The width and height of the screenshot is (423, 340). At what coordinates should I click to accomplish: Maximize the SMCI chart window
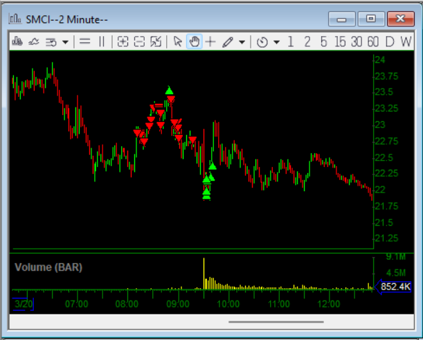[x=371, y=19]
